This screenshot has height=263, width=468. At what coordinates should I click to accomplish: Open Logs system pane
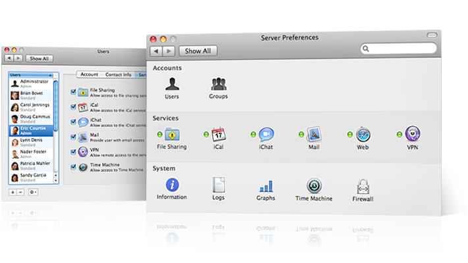coord(218,189)
